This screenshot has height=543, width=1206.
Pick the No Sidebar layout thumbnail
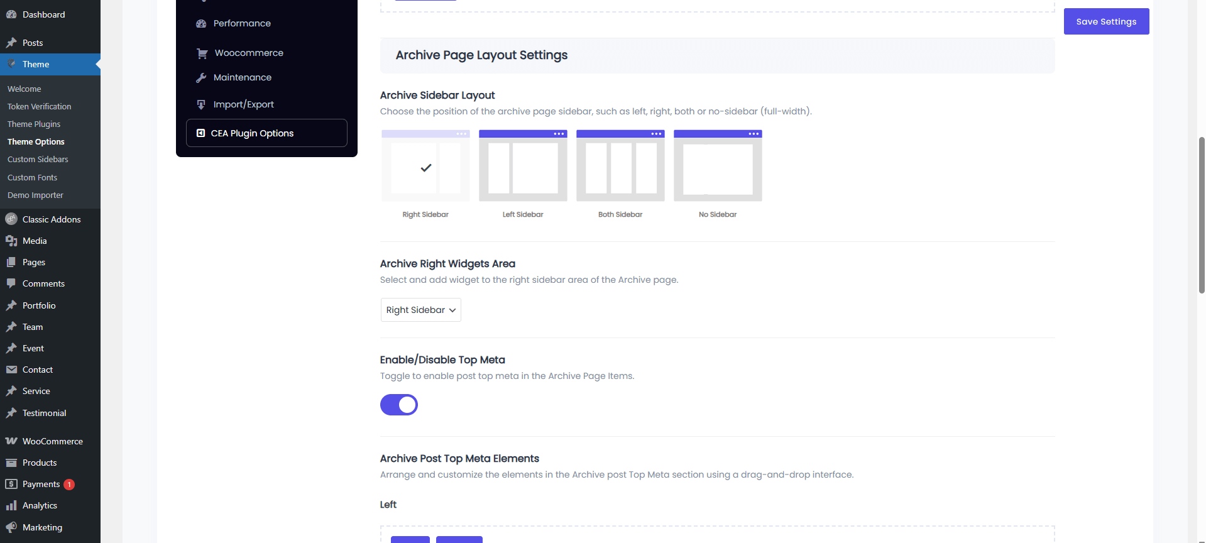coord(718,167)
